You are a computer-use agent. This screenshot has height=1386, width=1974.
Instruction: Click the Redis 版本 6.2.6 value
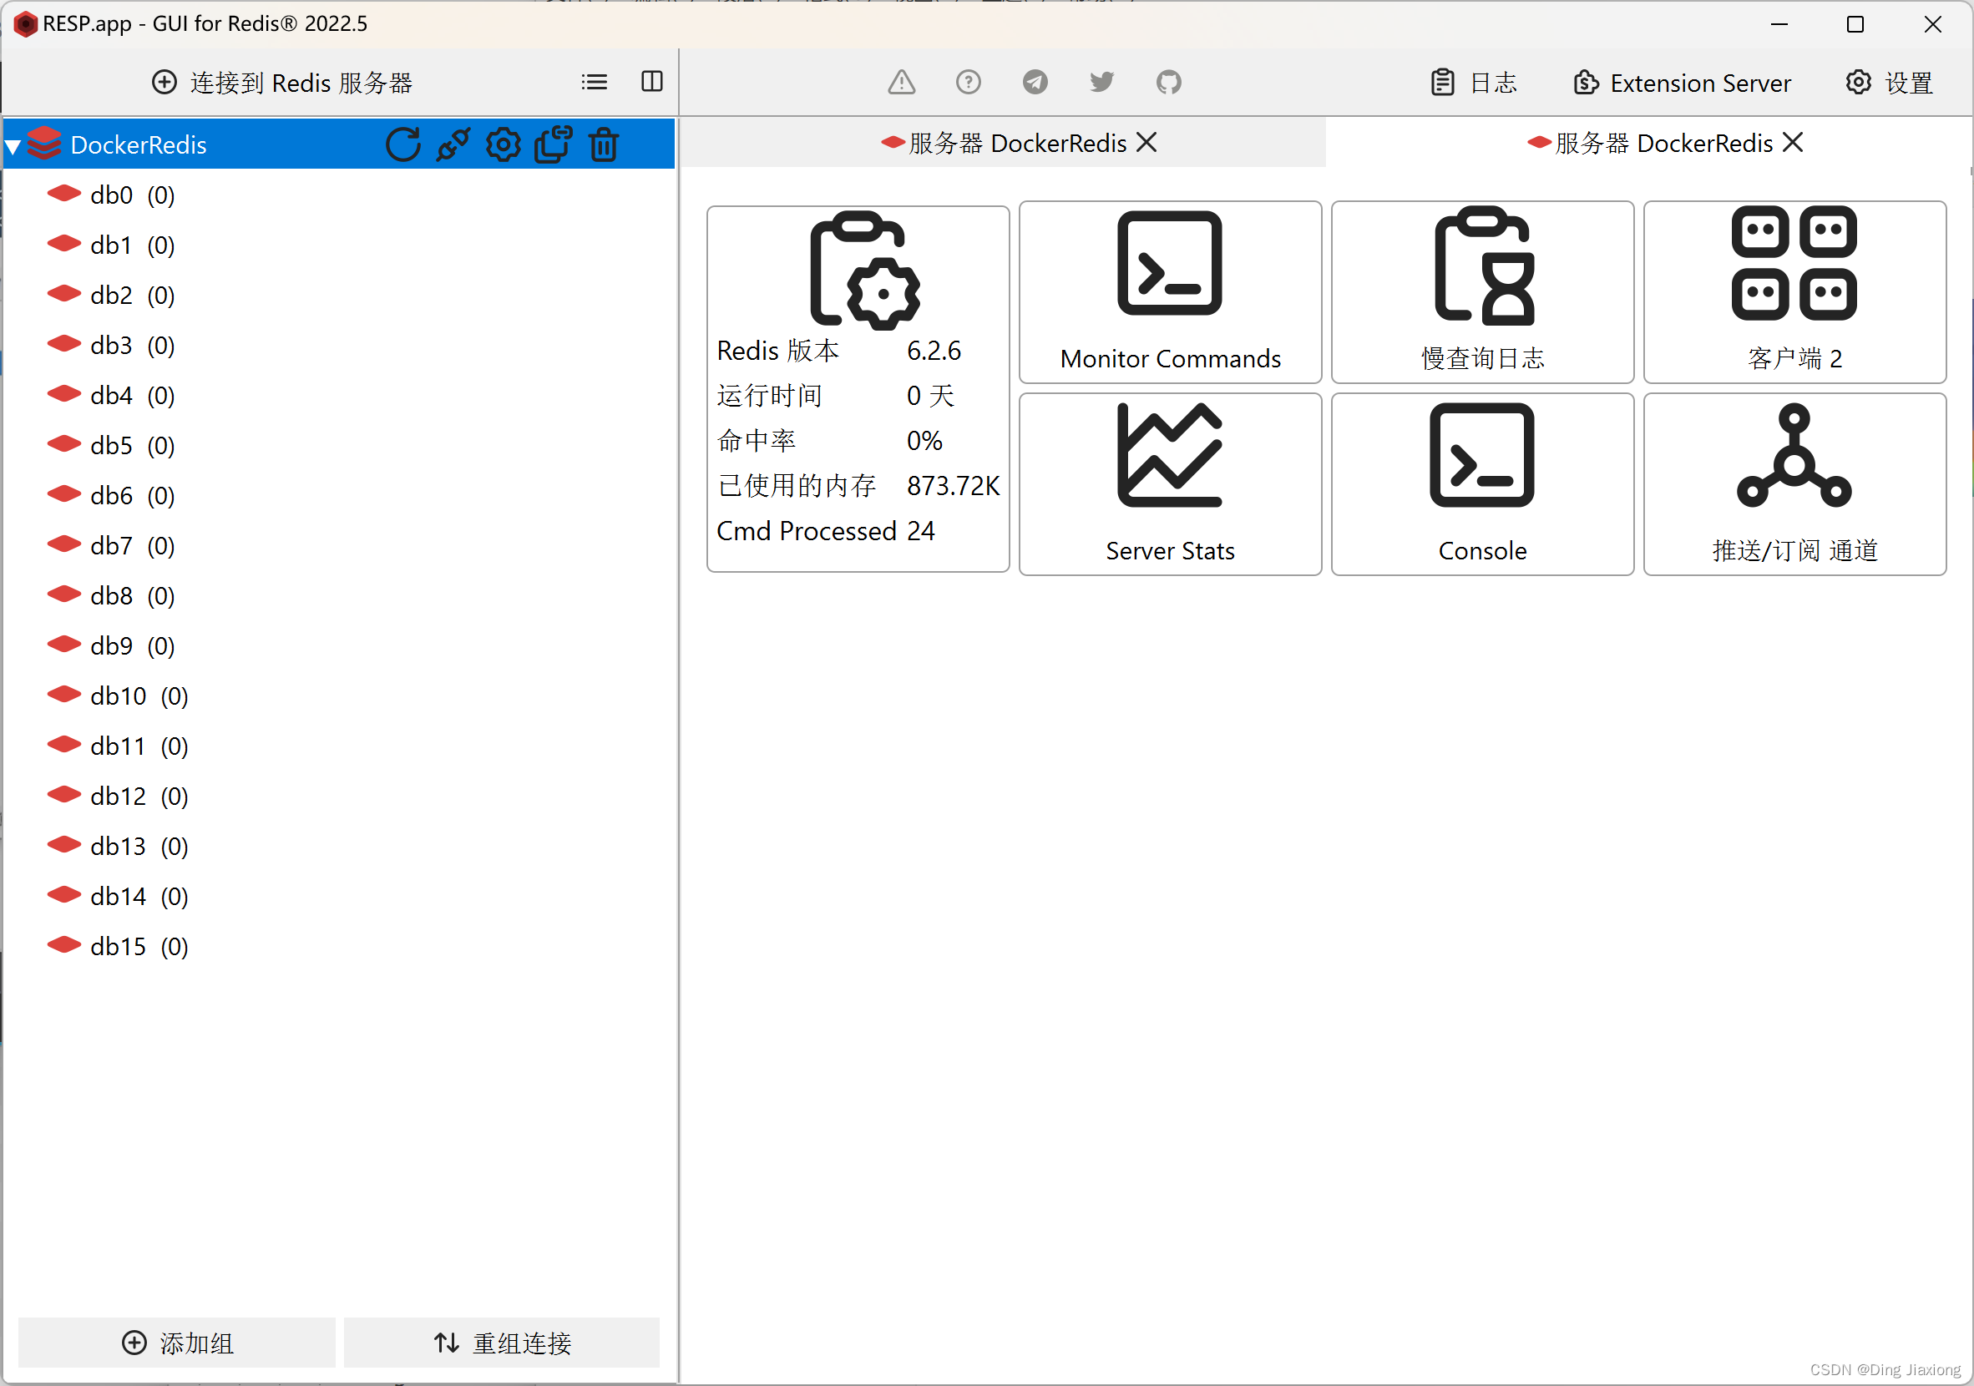pyautogui.click(x=934, y=351)
